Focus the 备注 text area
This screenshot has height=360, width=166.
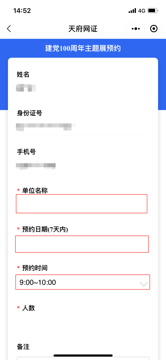83,358
